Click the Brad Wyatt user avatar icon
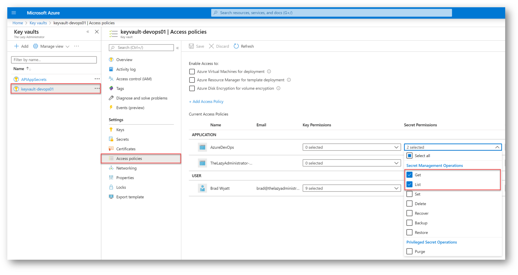Viewport: 518px width, 275px height. pyautogui.click(x=202, y=188)
